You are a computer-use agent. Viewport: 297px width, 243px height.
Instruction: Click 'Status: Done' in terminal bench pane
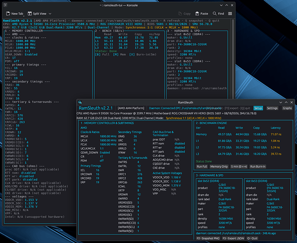click(106, 51)
